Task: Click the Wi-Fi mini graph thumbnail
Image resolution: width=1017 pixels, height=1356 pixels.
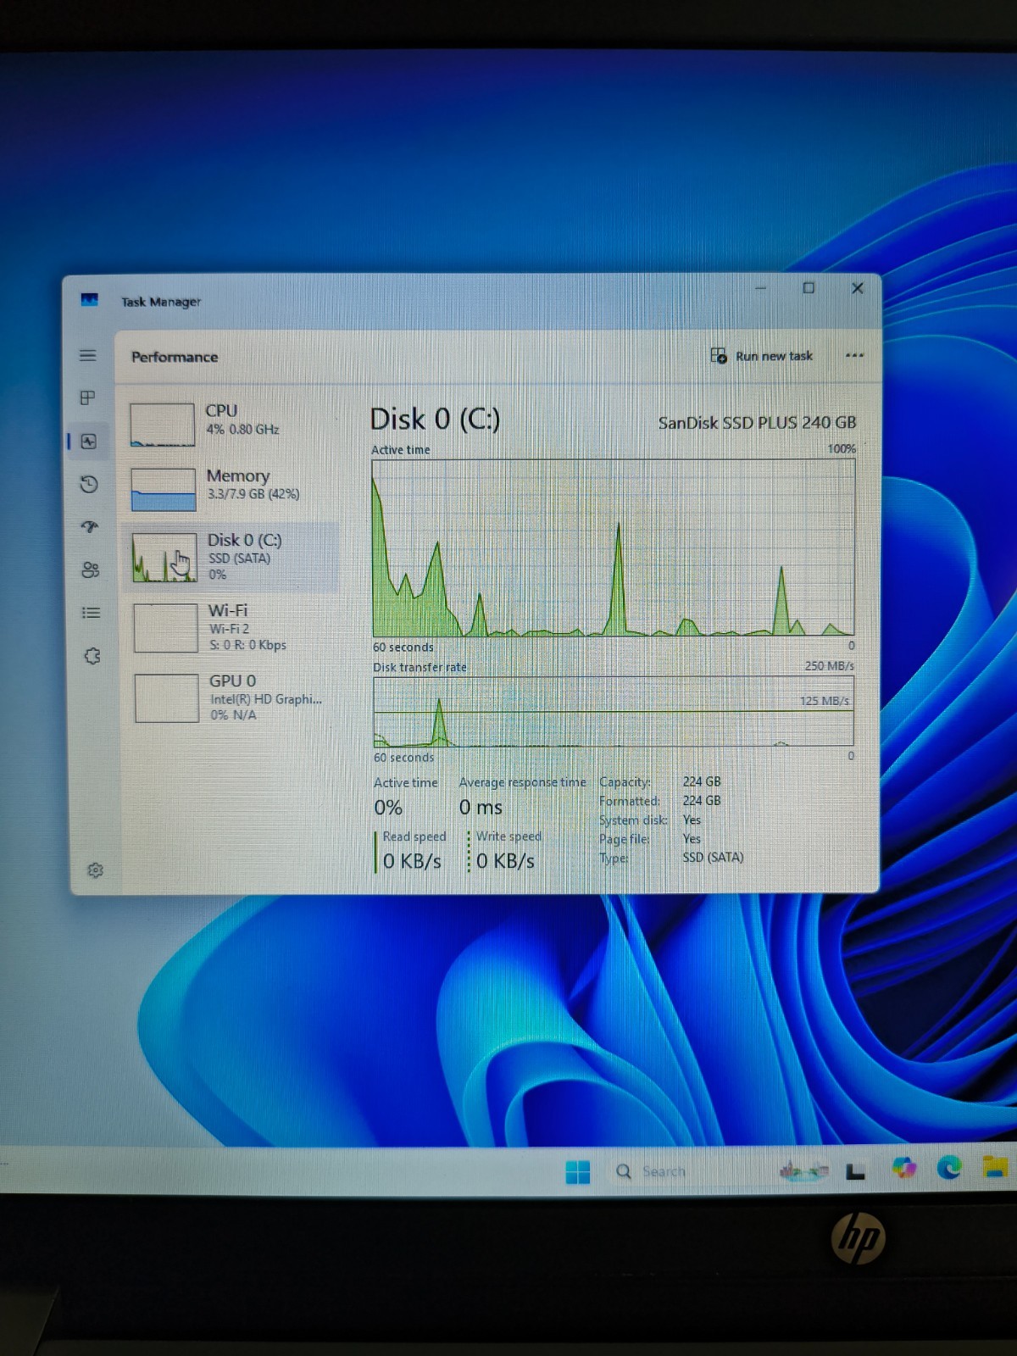Action: 165,628
